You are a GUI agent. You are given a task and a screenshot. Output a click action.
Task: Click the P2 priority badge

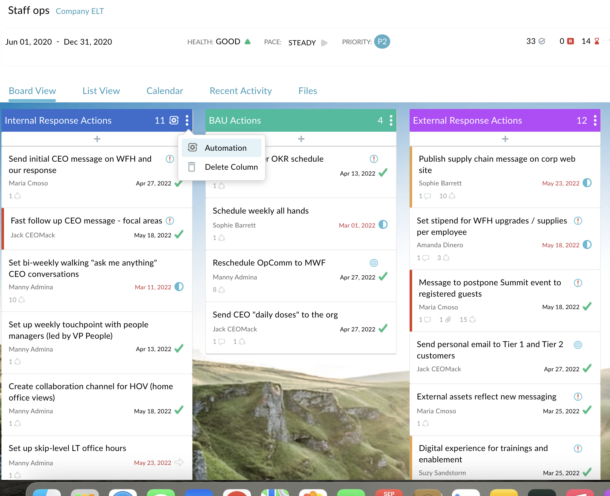pos(382,42)
